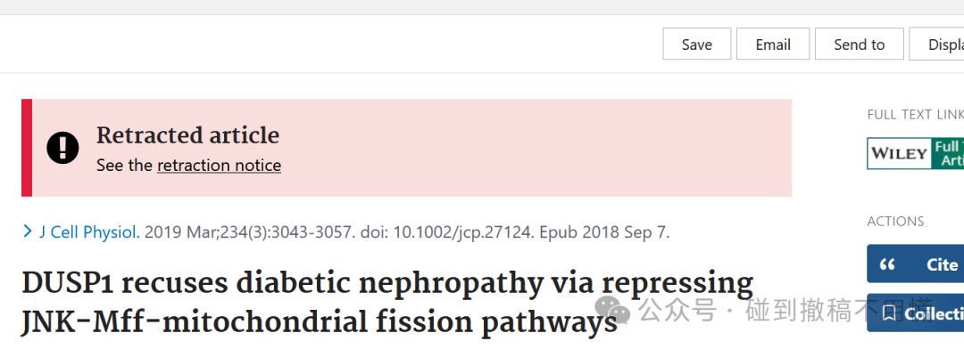Open the Email option
The image size is (964, 349).
click(x=773, y=45)
